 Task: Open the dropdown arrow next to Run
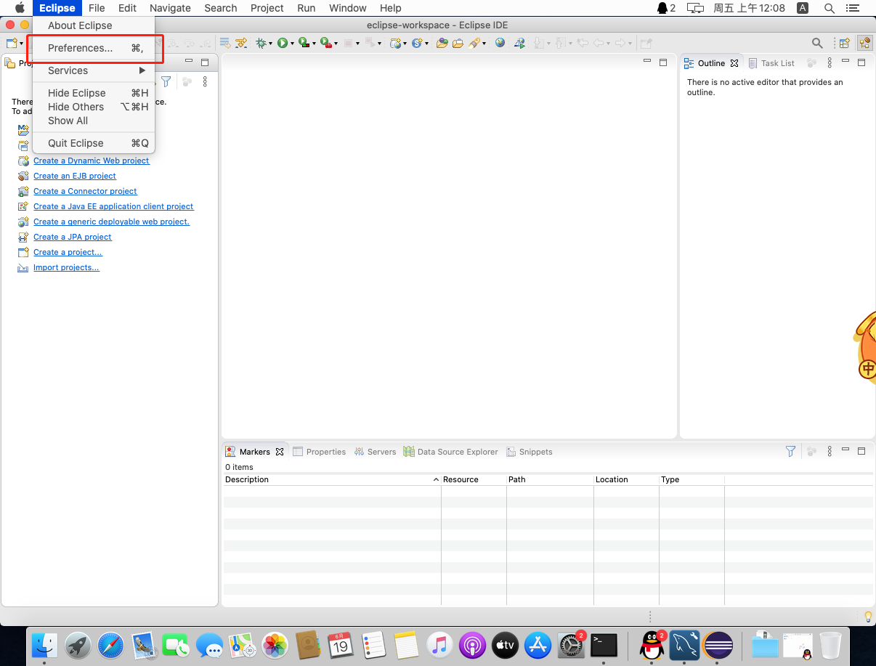[x=292, y=44]
